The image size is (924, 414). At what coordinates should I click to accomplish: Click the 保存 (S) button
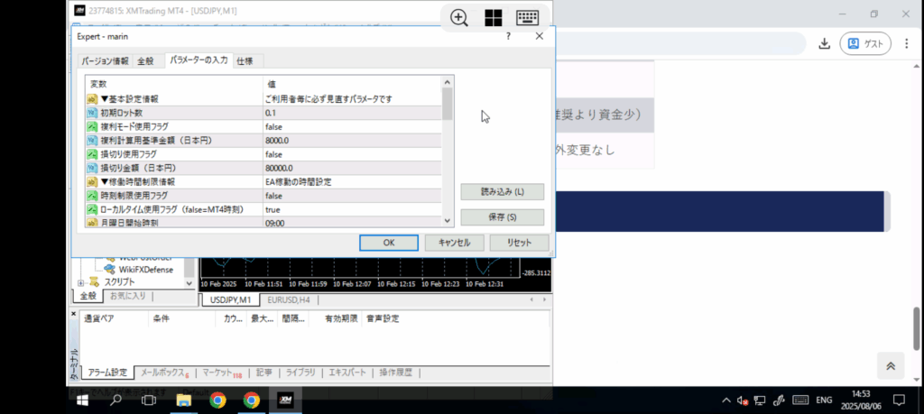click(502, 217)
